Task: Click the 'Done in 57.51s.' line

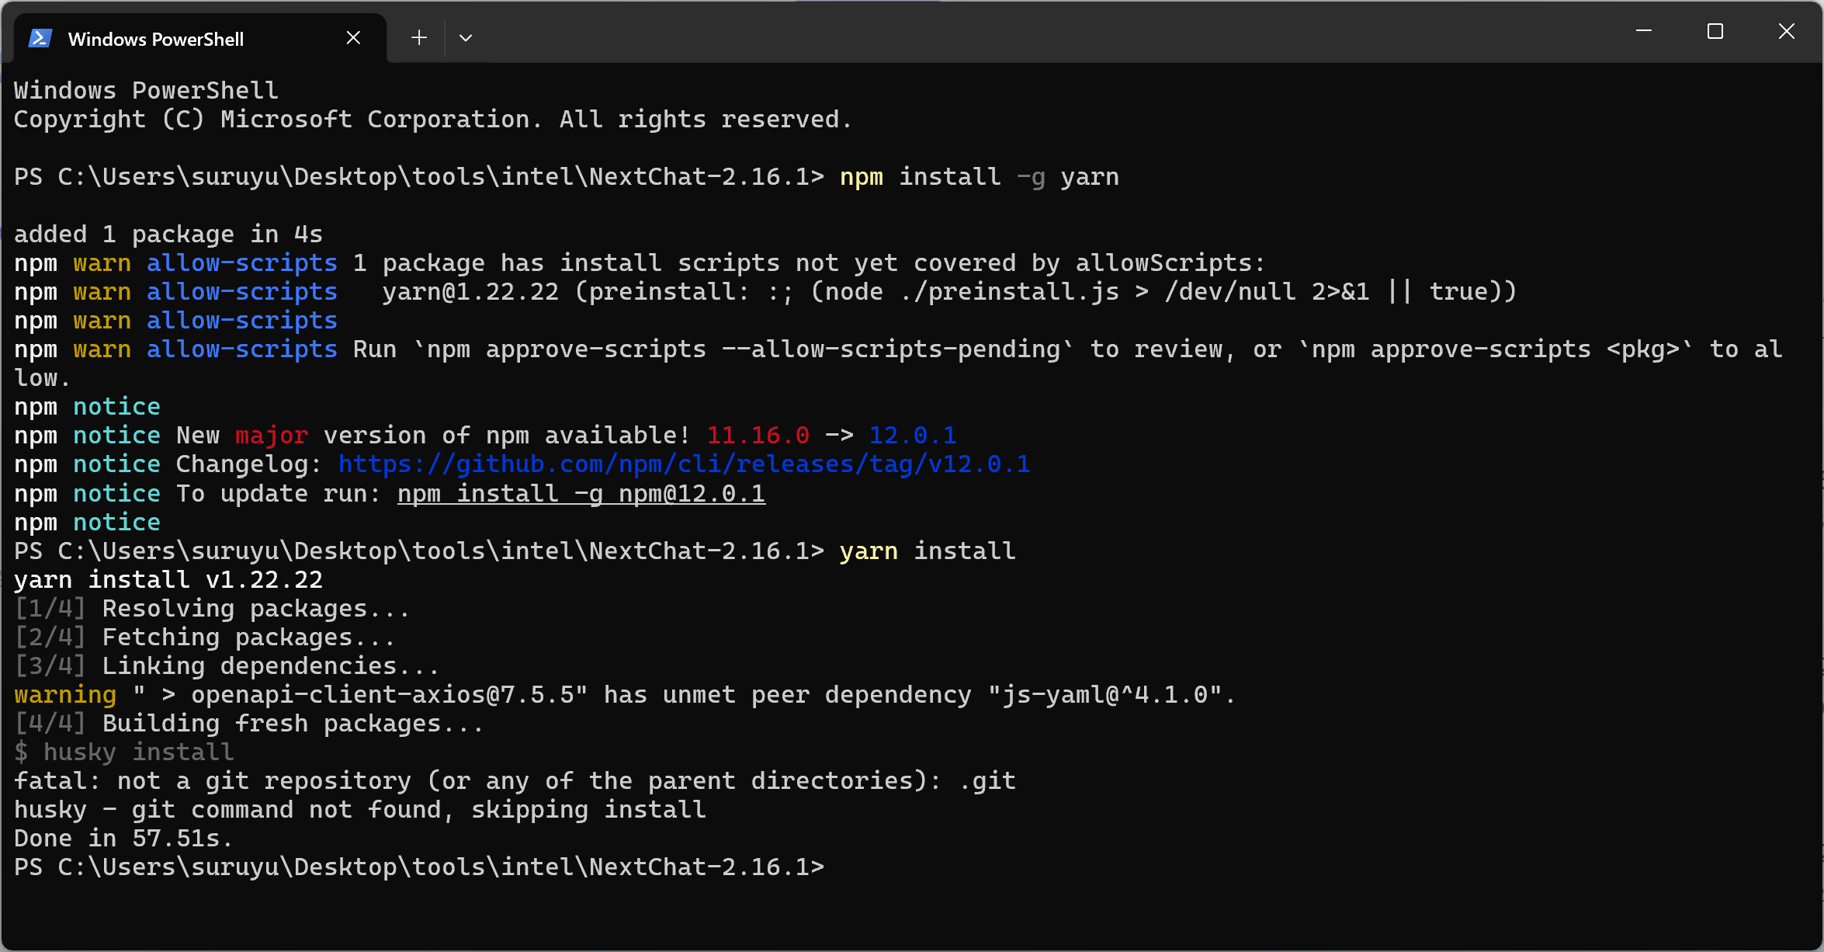Action: pyautogui.click(x=123, y=839)
